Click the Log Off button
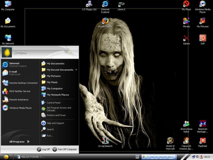This screenshot has width=213, height=160. [43, 149]
